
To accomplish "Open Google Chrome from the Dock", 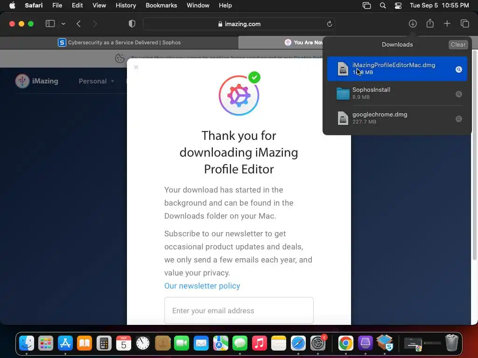I will pos(346,344).
